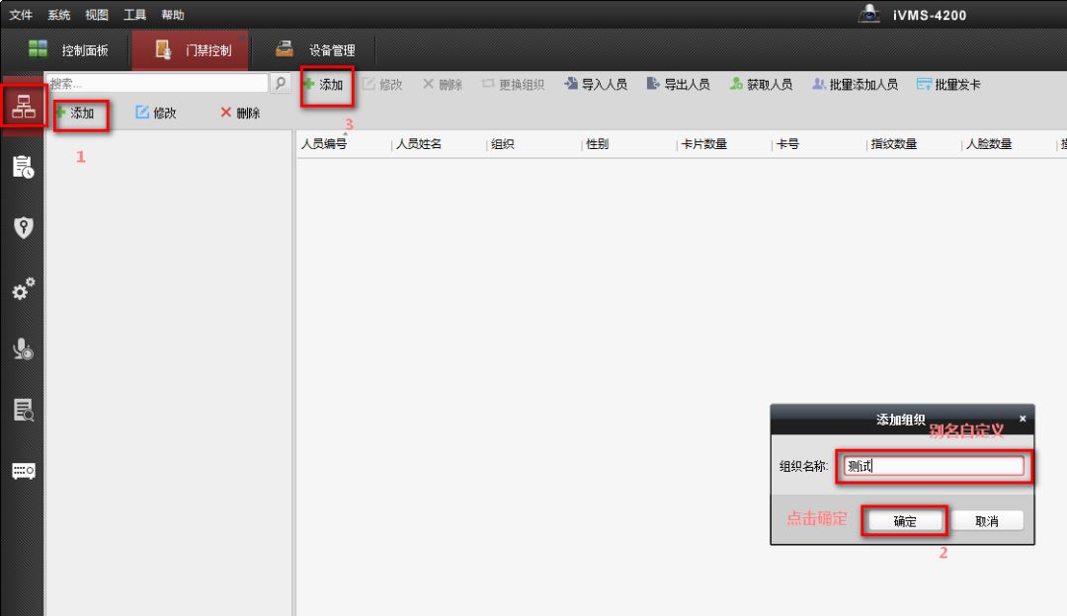This screenshot has width=1067, height=616.
Task: Sort by 人员姓名 column header
Action: (419, 144)
